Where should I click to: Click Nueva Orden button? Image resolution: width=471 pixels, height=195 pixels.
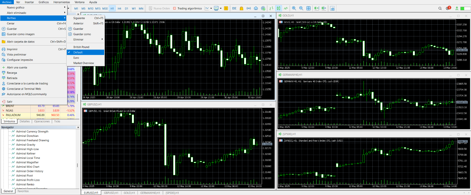tap(159, 9)
